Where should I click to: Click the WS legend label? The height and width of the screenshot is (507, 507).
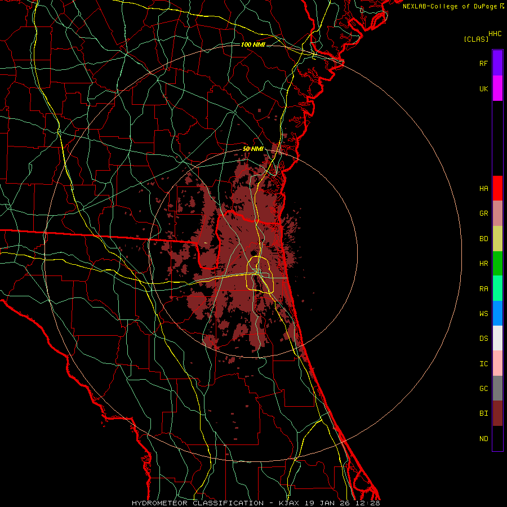tap(483, 314)
